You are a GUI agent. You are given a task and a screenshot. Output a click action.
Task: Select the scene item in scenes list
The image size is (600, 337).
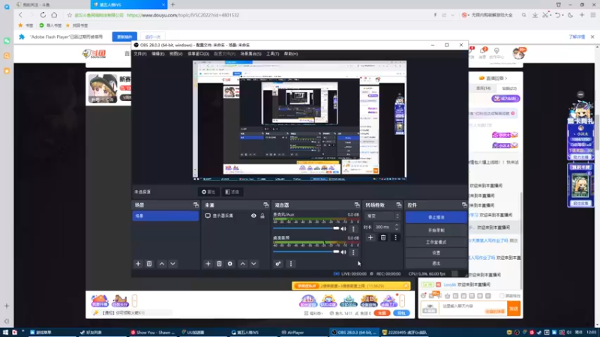pos(166,216)
